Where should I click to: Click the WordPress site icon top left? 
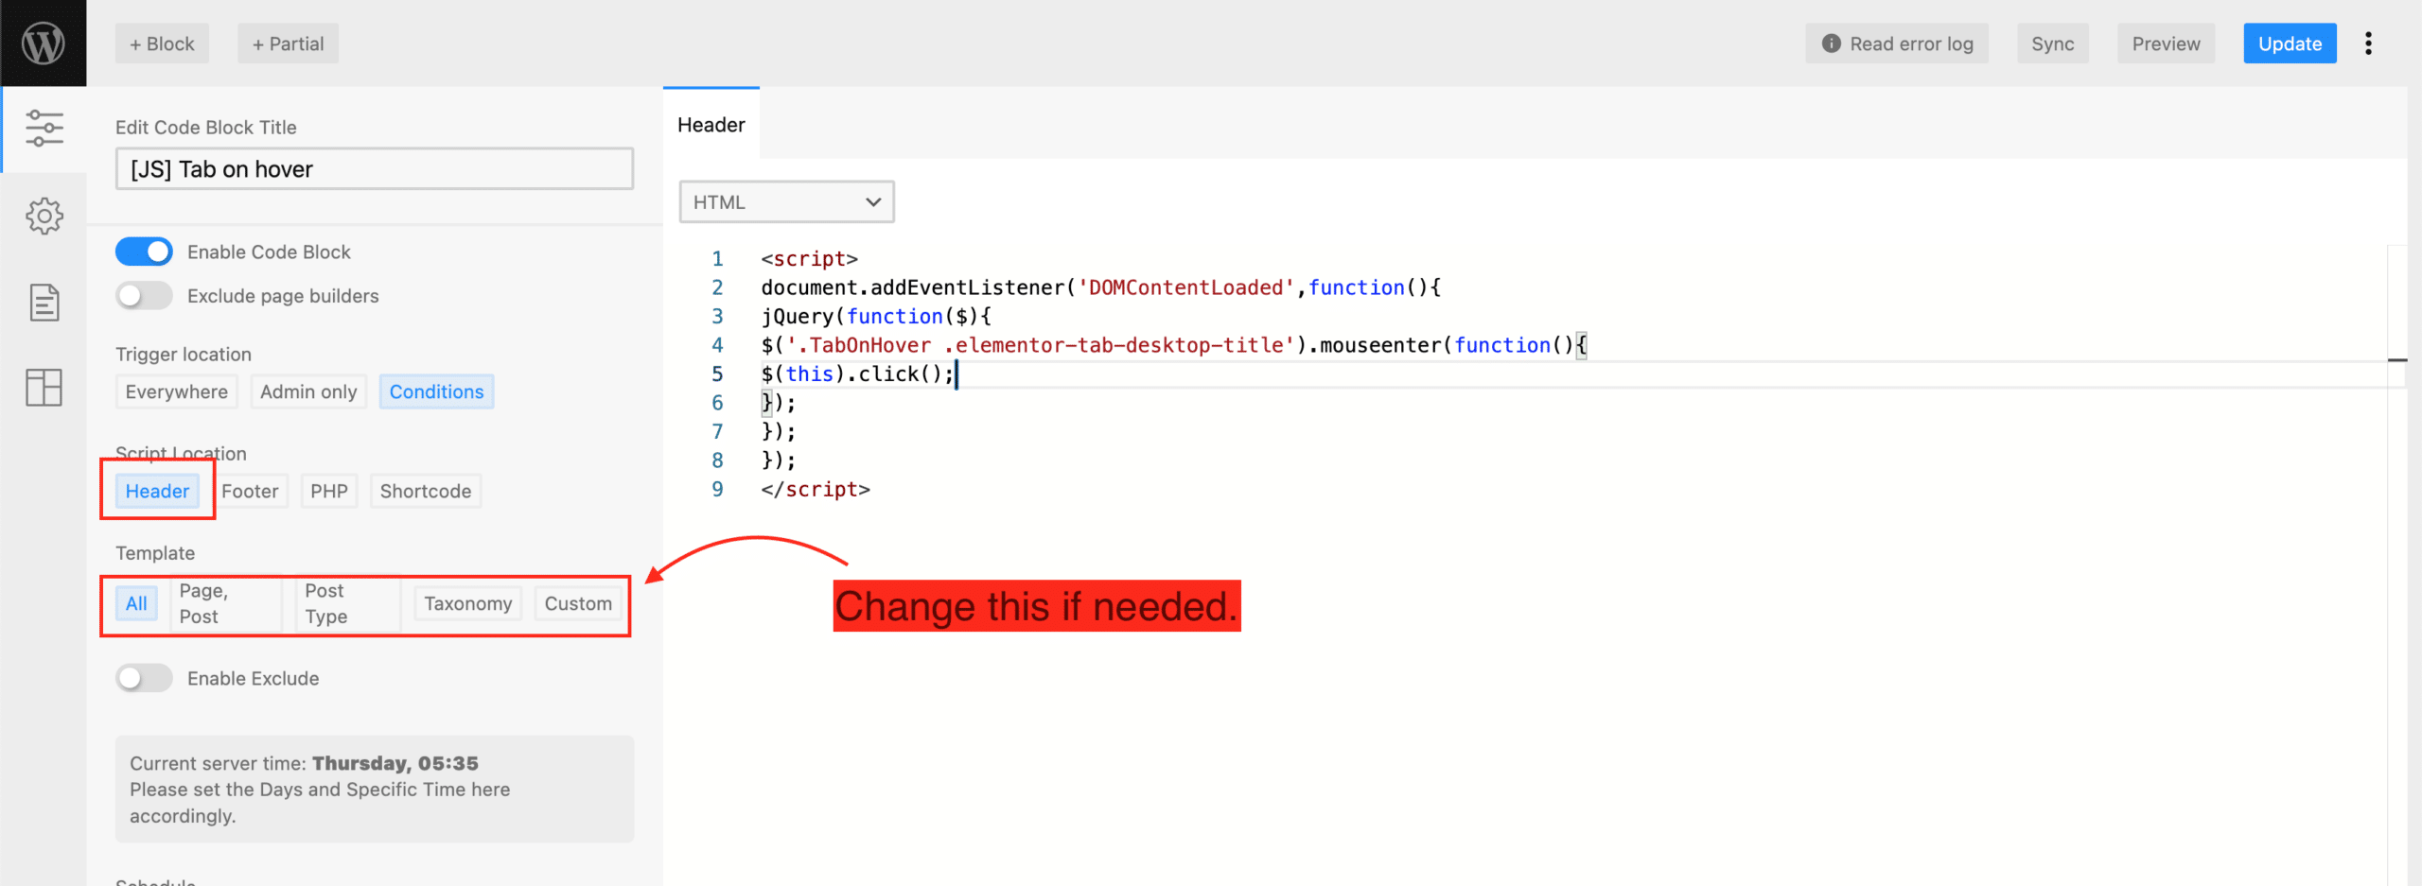pyautogui.click(x=43, y=43)
